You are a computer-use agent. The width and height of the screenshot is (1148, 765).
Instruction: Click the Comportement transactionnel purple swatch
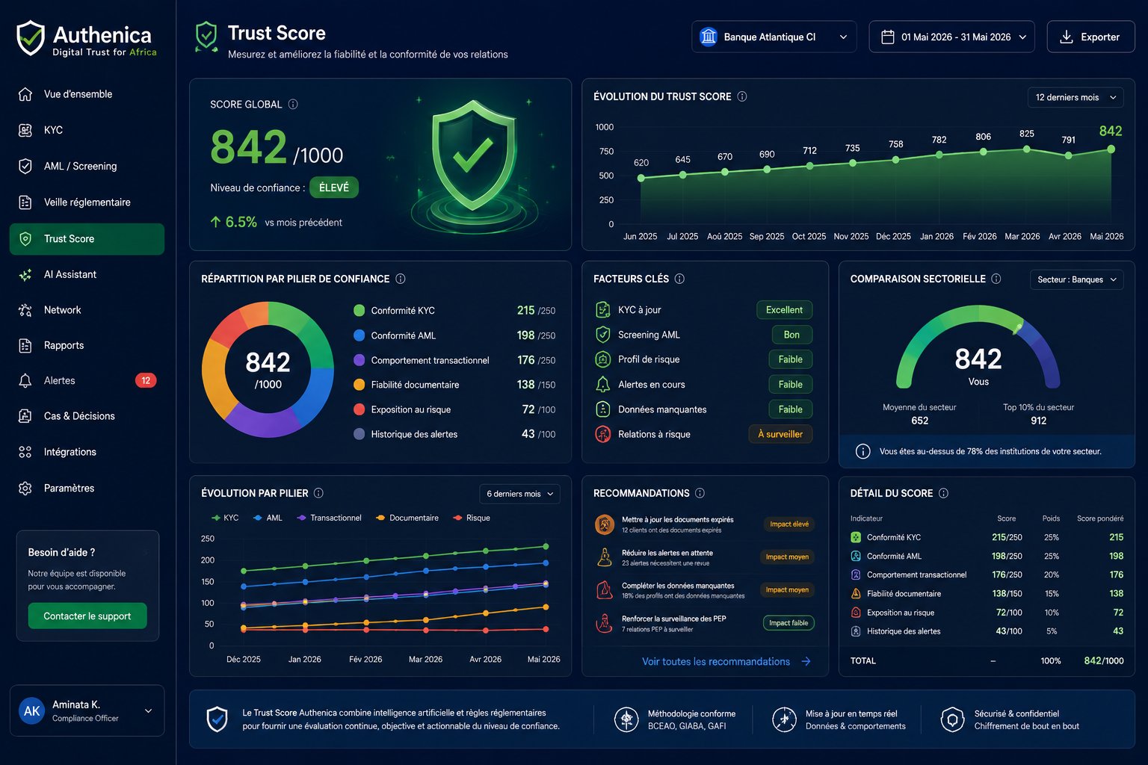(359, 360)
